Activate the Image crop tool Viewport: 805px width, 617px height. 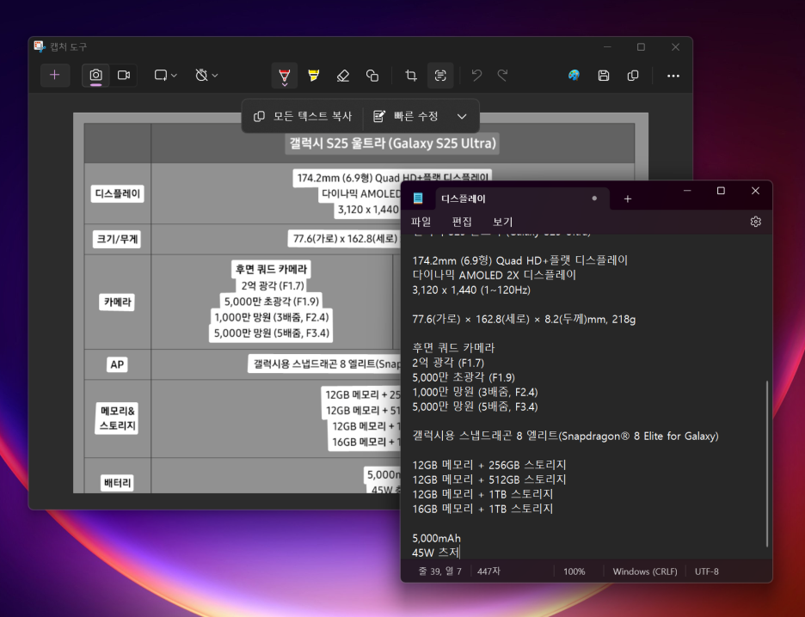coord(411,76)
